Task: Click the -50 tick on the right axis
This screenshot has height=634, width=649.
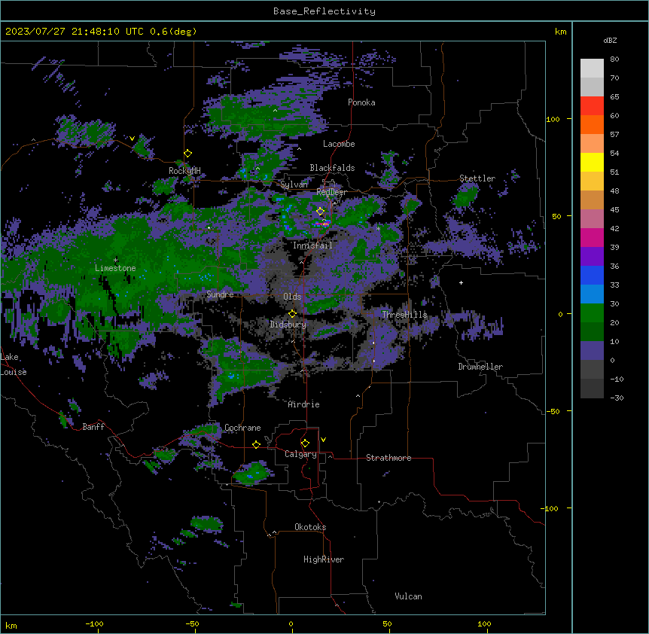Action: point(553,411)
